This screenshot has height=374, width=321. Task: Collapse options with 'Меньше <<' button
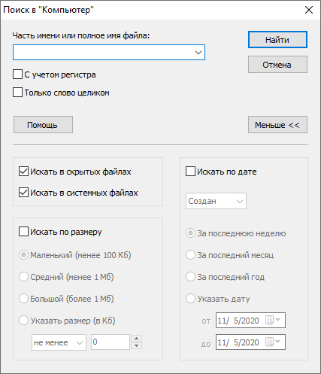[277, 125]
